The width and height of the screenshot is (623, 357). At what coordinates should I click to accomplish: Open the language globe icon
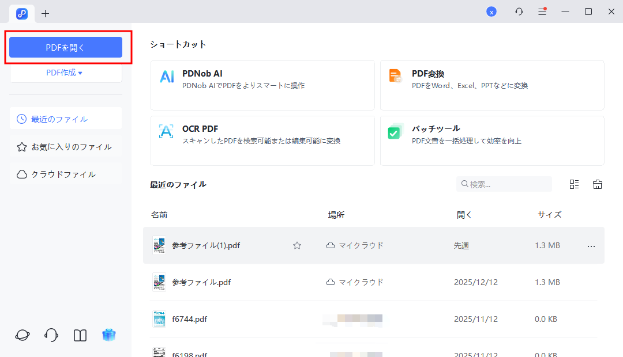(x=22, y=335)
